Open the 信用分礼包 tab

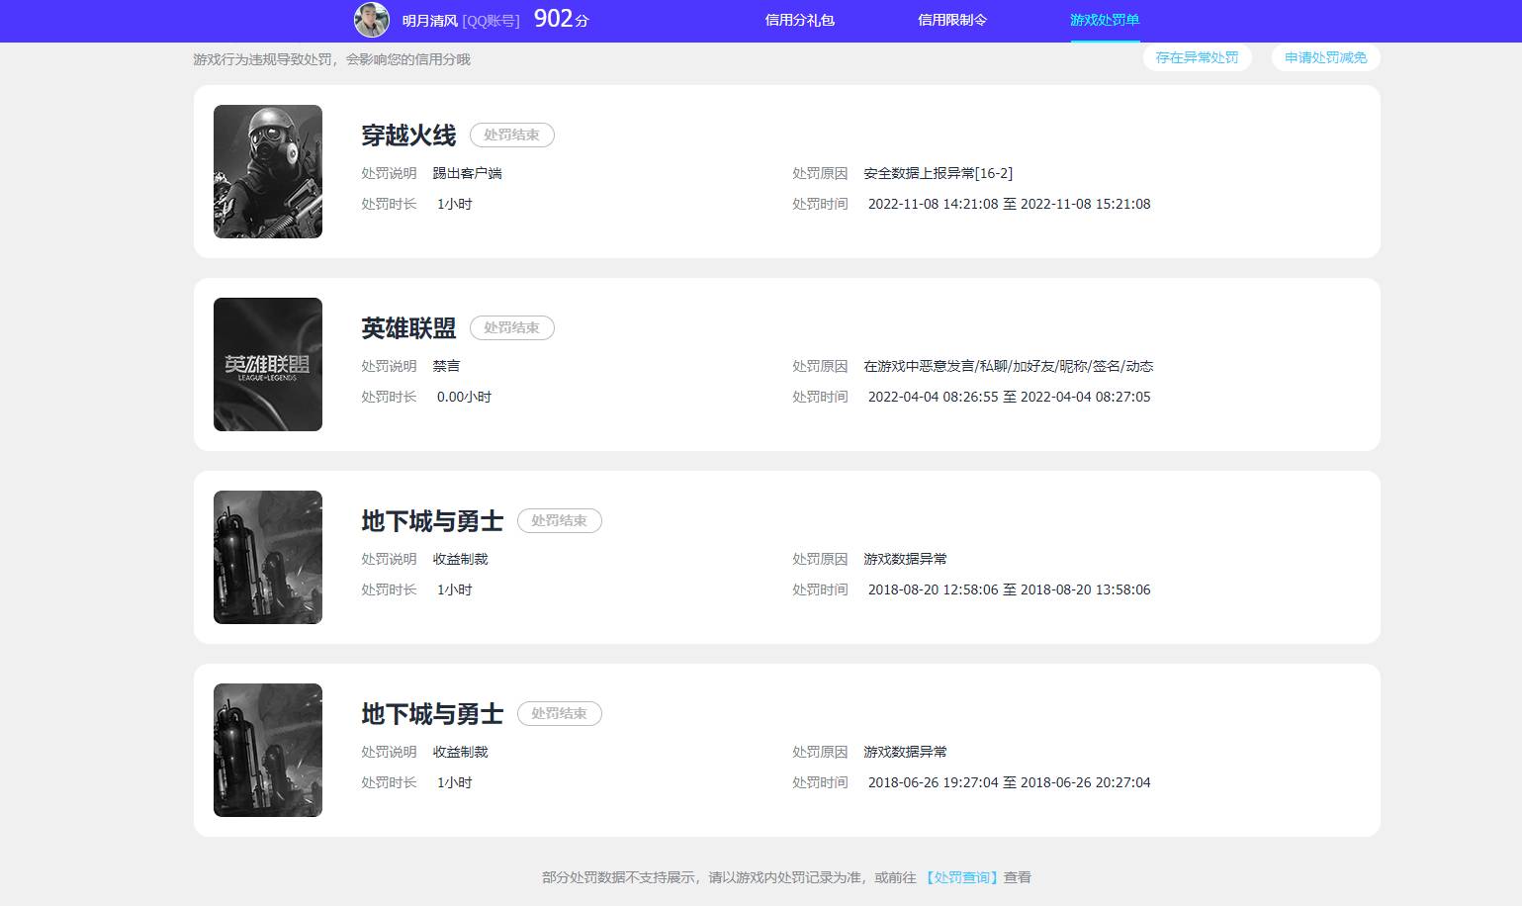(x=799, y=20)
